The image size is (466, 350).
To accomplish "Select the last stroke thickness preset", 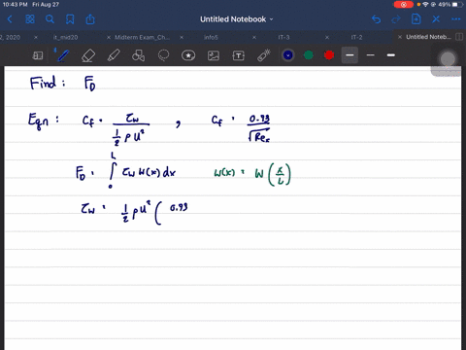I will 391,55.
